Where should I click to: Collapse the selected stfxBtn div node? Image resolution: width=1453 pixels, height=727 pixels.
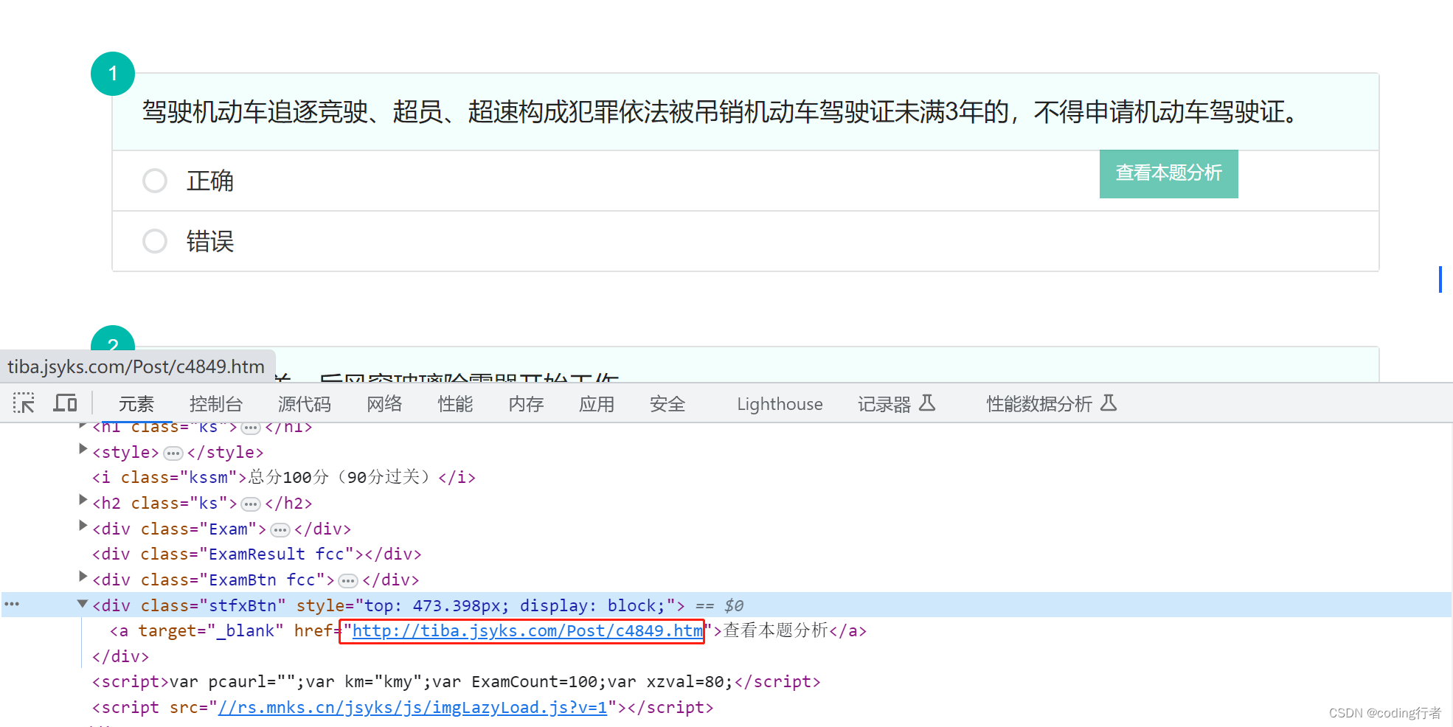tap(83, 604)
